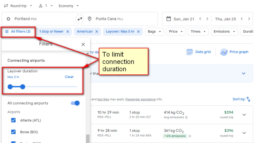Image resolution: width=254 pixels, height=143 pixels.
Task: Click the 2 hr 20 min CLT layover
Action: pyautogui.click(x=140, y=117)
